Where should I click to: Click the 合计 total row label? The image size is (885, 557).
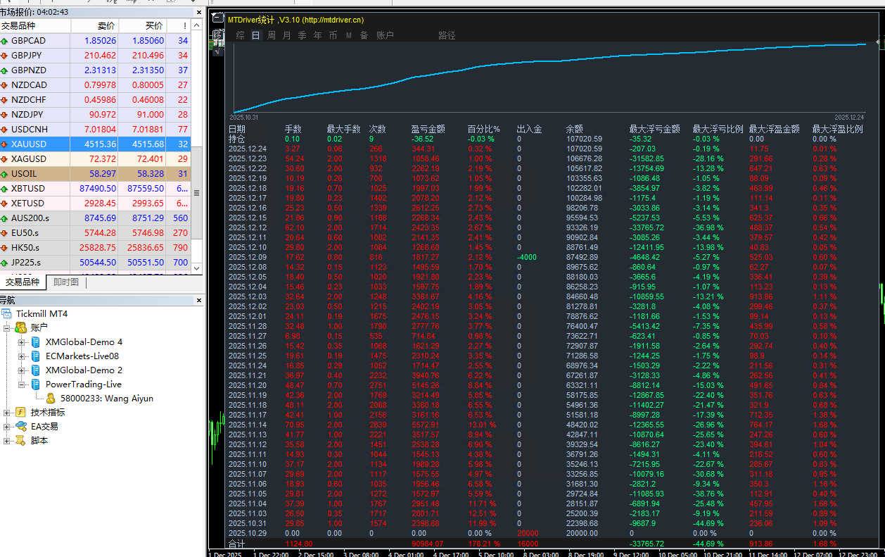(x=237, y=544)
